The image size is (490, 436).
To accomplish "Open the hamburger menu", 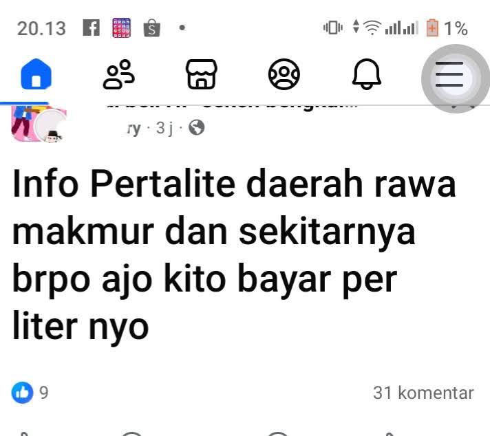I will [x=449, y=74].
